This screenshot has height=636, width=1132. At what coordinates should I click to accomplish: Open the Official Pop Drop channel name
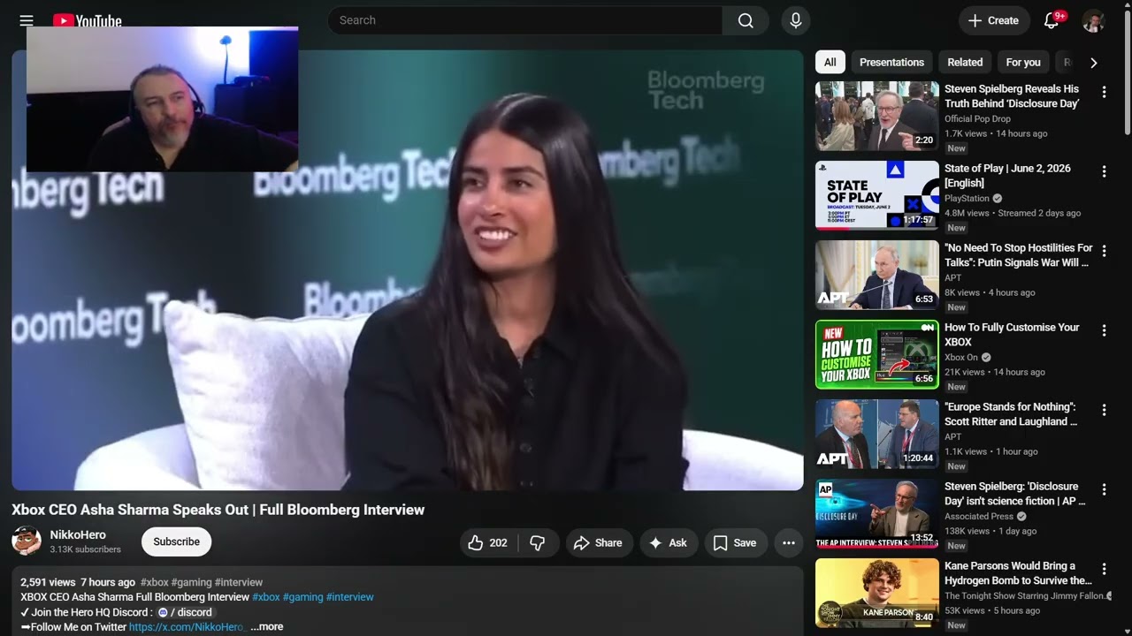click(977, 119)
